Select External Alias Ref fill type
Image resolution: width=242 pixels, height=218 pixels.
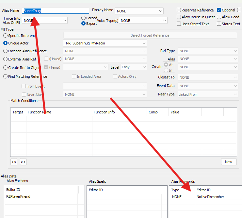6,59
